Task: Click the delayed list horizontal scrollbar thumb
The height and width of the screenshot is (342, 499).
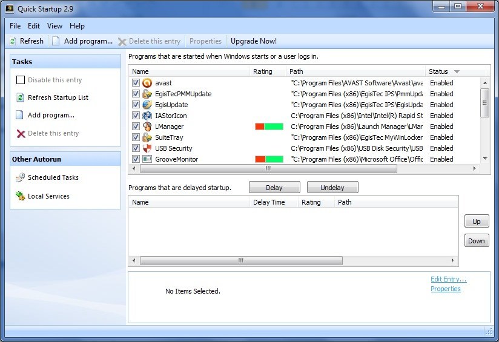Action: point(241,260)
